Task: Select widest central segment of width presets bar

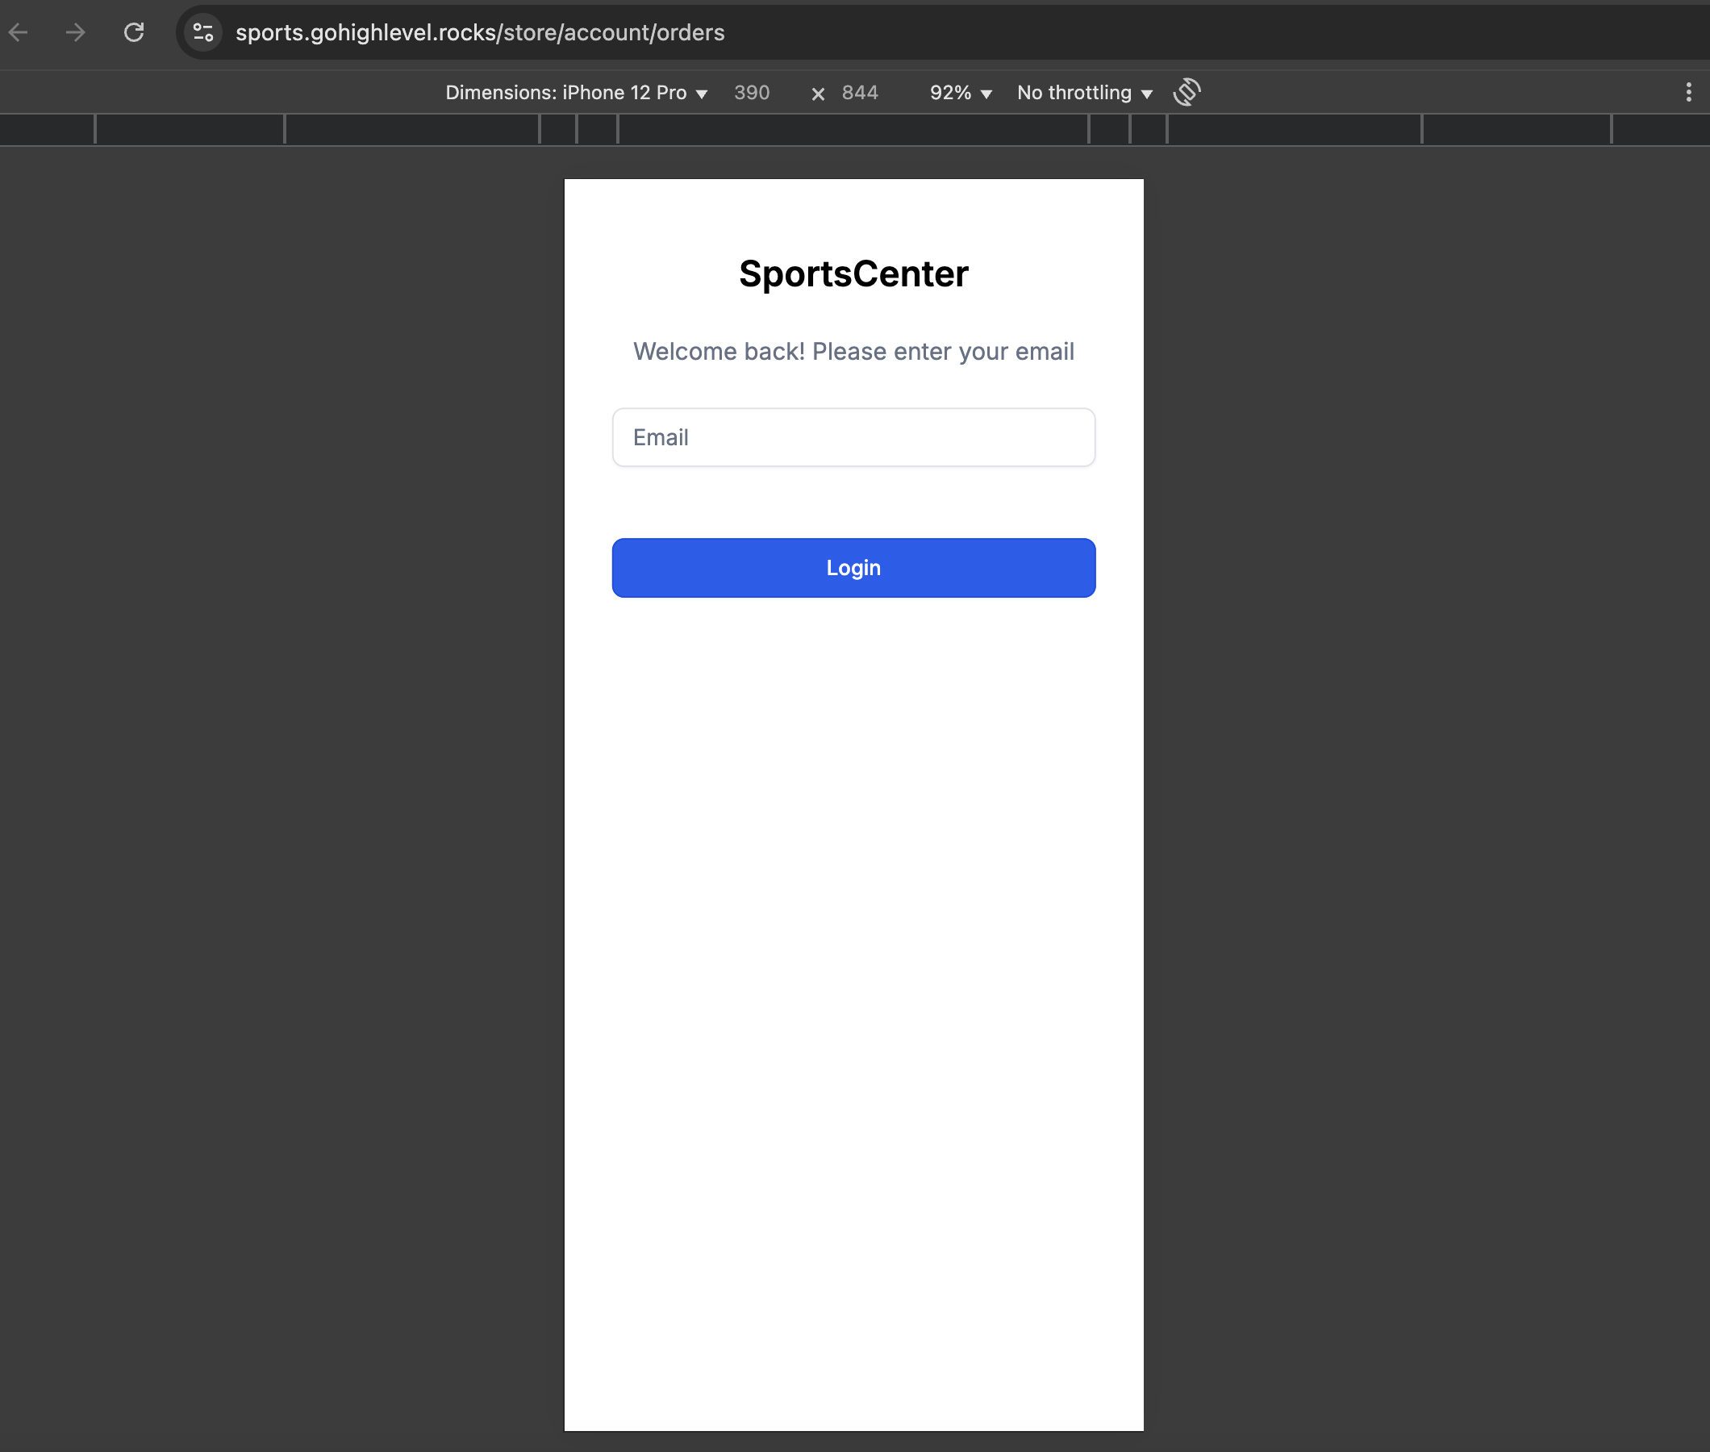Action: point(853,130)
